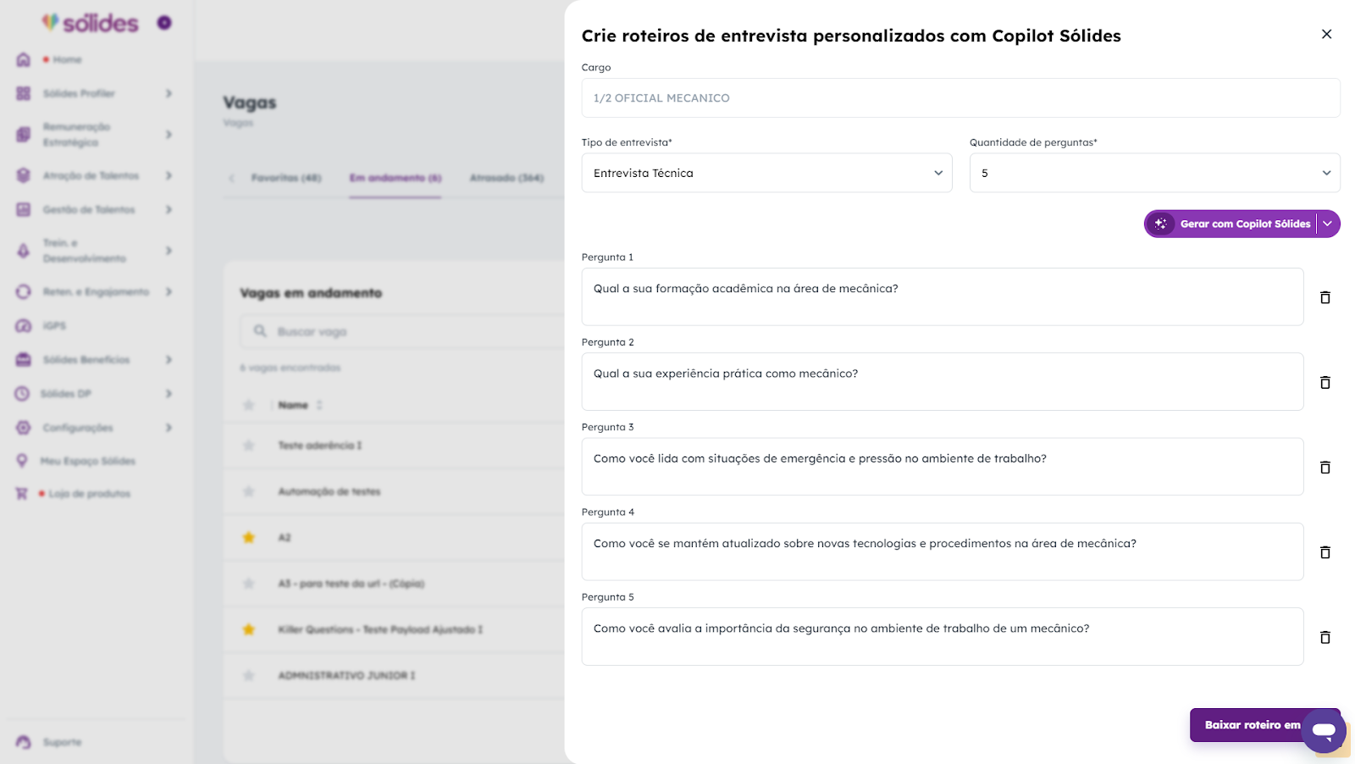Delete Pergunta 2 with its trash icon
Image resolution: width=1355 pixels, height=764 pixels.
[1325, 383]
